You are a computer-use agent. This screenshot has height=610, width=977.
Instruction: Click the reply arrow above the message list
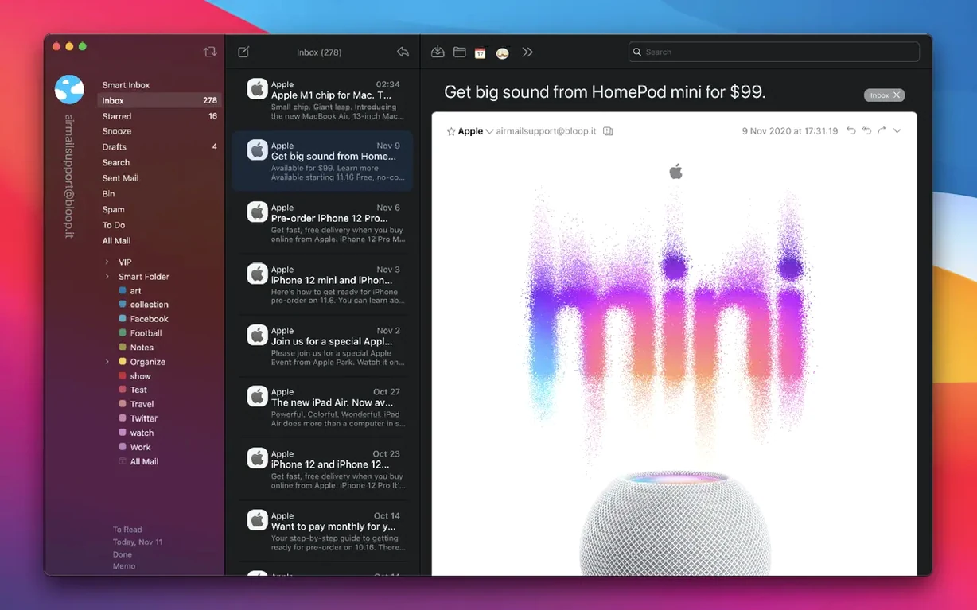pos(403,52)
